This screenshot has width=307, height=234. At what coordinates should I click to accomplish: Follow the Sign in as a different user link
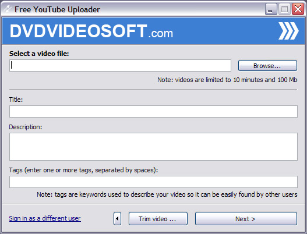(45, 218)
